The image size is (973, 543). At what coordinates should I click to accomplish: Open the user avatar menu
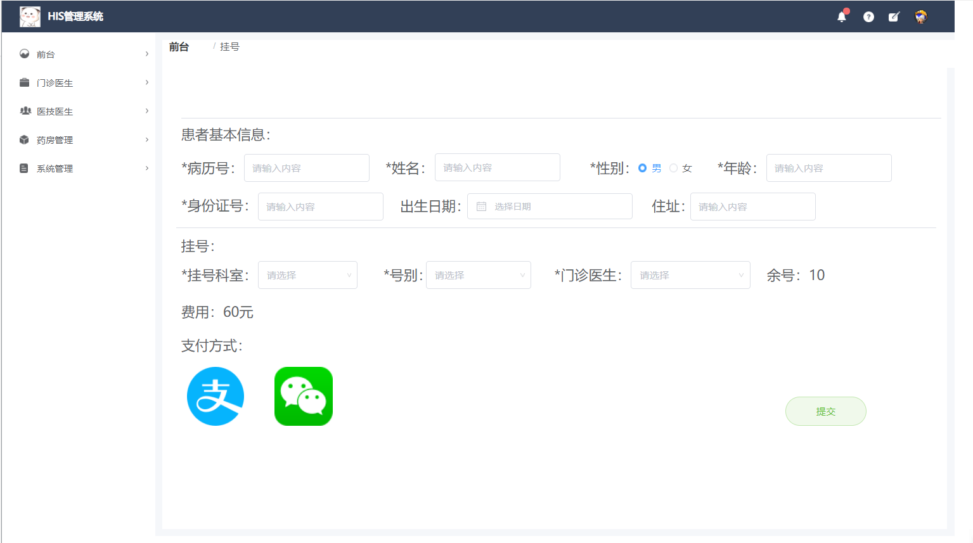click(921, 17)
